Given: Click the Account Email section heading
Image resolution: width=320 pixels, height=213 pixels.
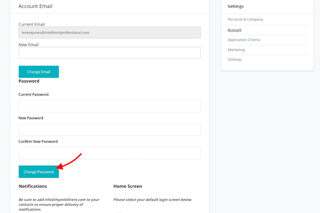Looking at the screenshot, I should (36, 6).
